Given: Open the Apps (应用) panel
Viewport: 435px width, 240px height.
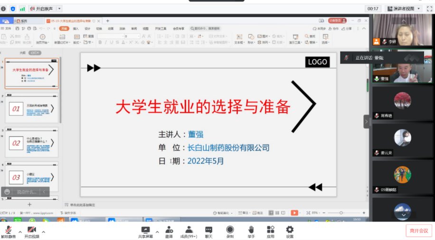Looking at the screenshot, I should (270, 231).
